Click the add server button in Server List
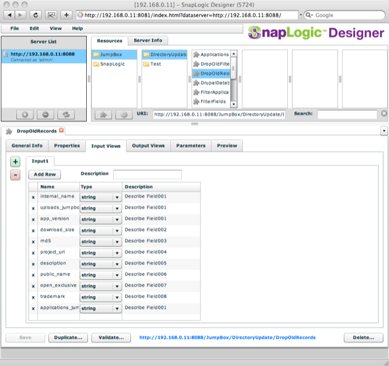Viewport: 389px width, 366px height. coord(25,115)
